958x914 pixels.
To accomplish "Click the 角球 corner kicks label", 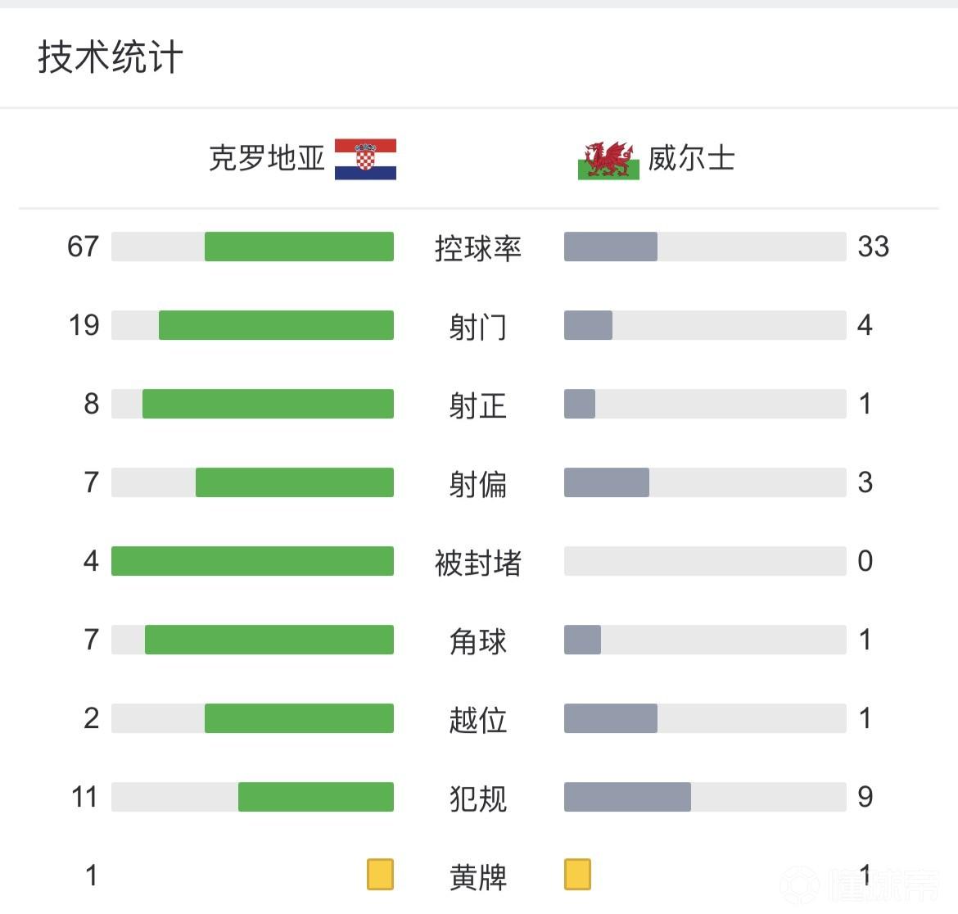I will click(x=478, y=641).
